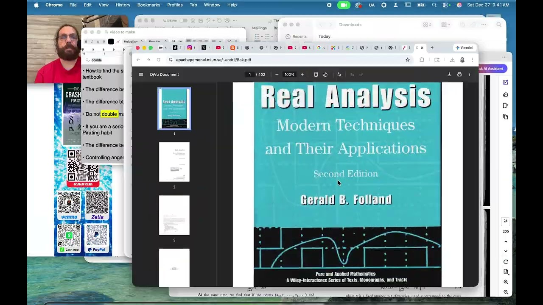Toggle underline in the video to make window
Viewport: 543px width, 305px height.
coord(98,42)
